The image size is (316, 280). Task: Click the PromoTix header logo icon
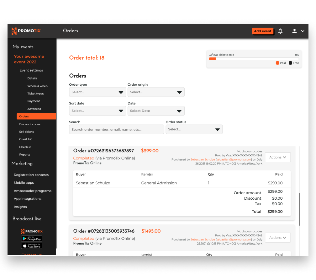pyautogui.click(x=15, y=31)
